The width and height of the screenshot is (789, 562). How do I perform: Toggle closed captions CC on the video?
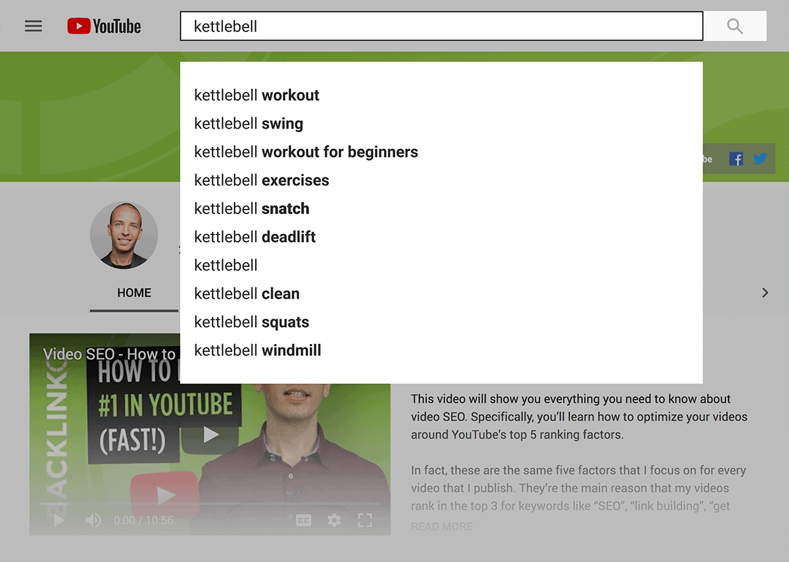(303, 521)
